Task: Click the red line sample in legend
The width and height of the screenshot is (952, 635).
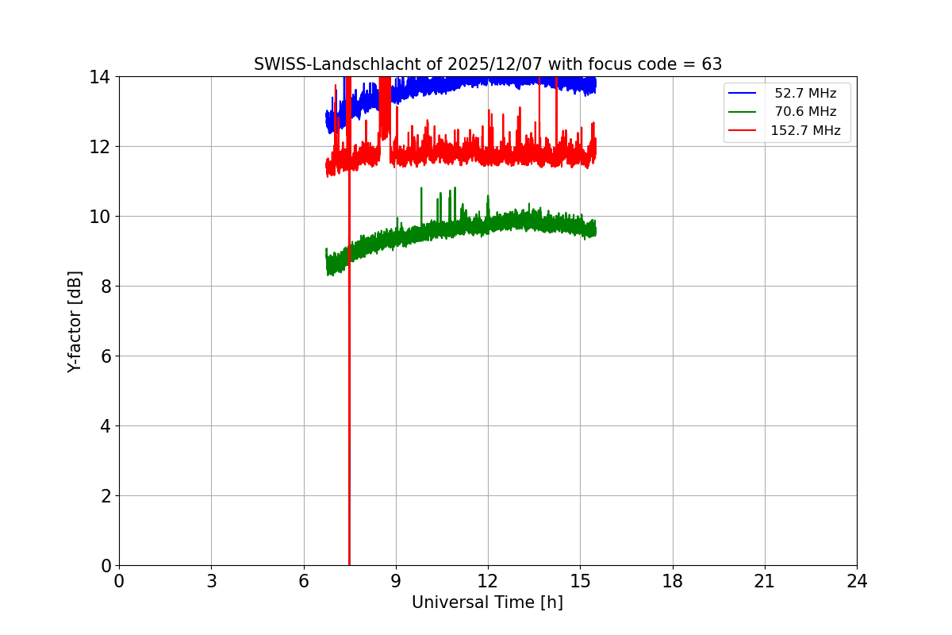Action: click(x=743, y=131)
